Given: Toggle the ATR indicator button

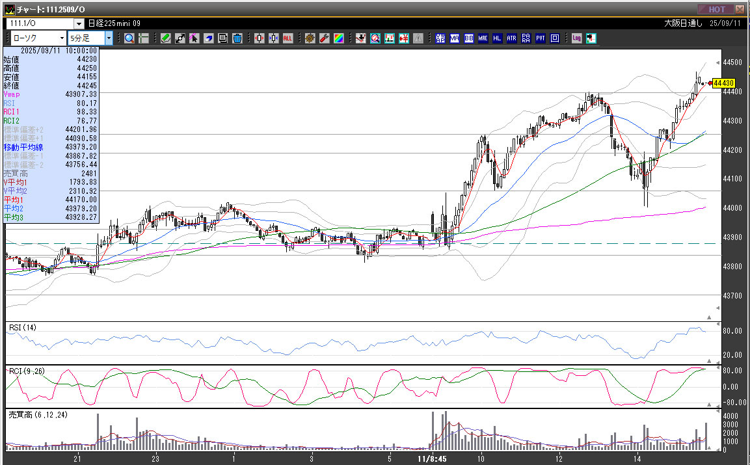Looking at the screenshot, I should (512, 38).
